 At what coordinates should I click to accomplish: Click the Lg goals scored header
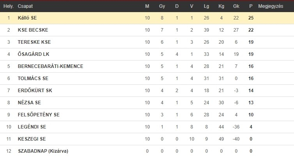206,6
